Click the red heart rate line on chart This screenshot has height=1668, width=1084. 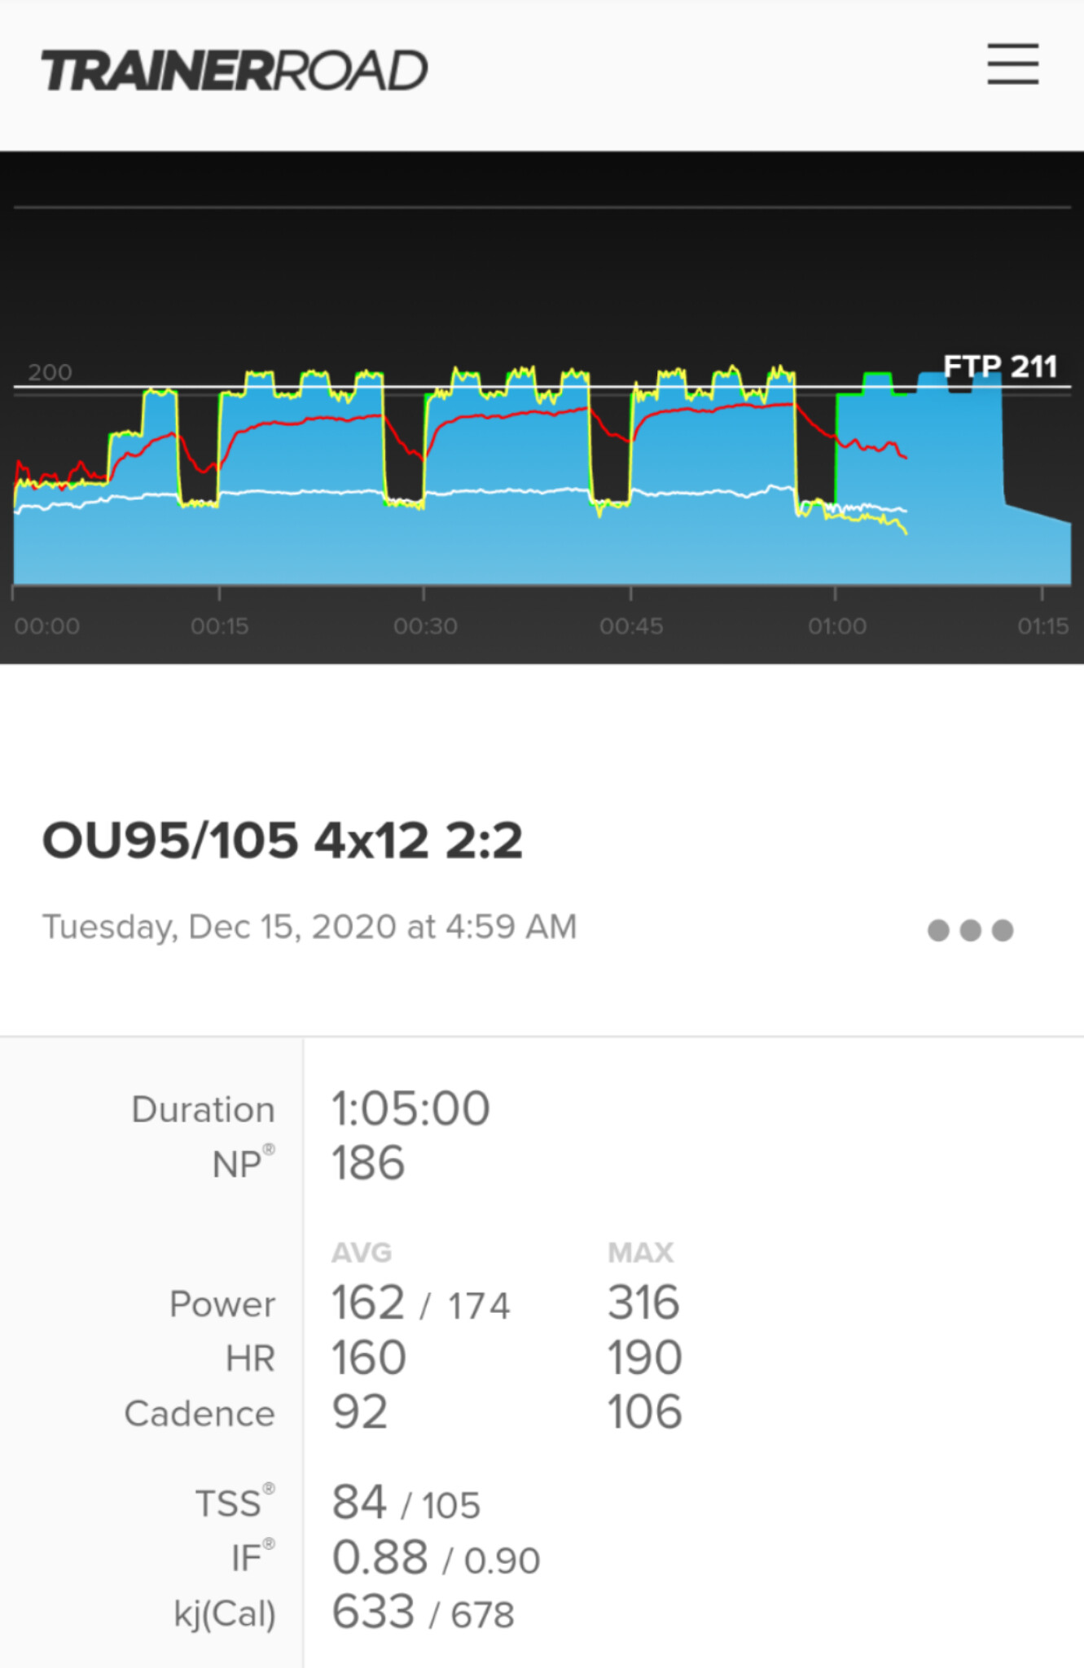pos(505,415)
